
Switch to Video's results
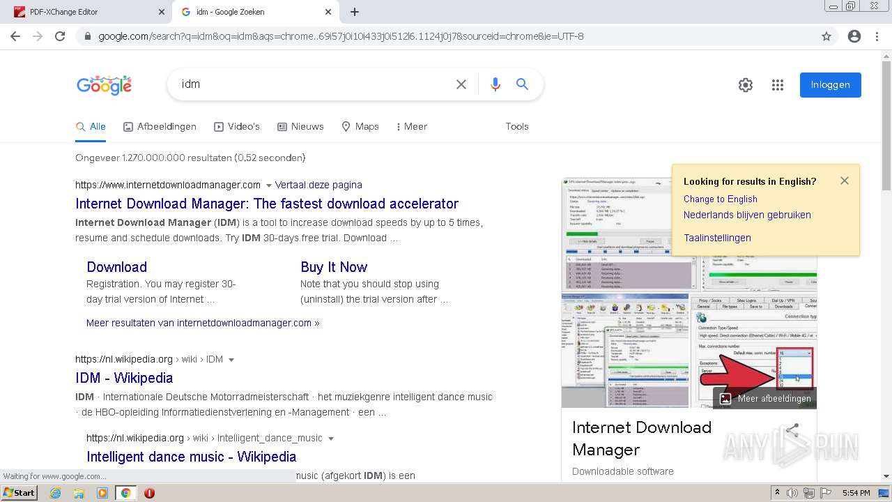pos(236,126)
